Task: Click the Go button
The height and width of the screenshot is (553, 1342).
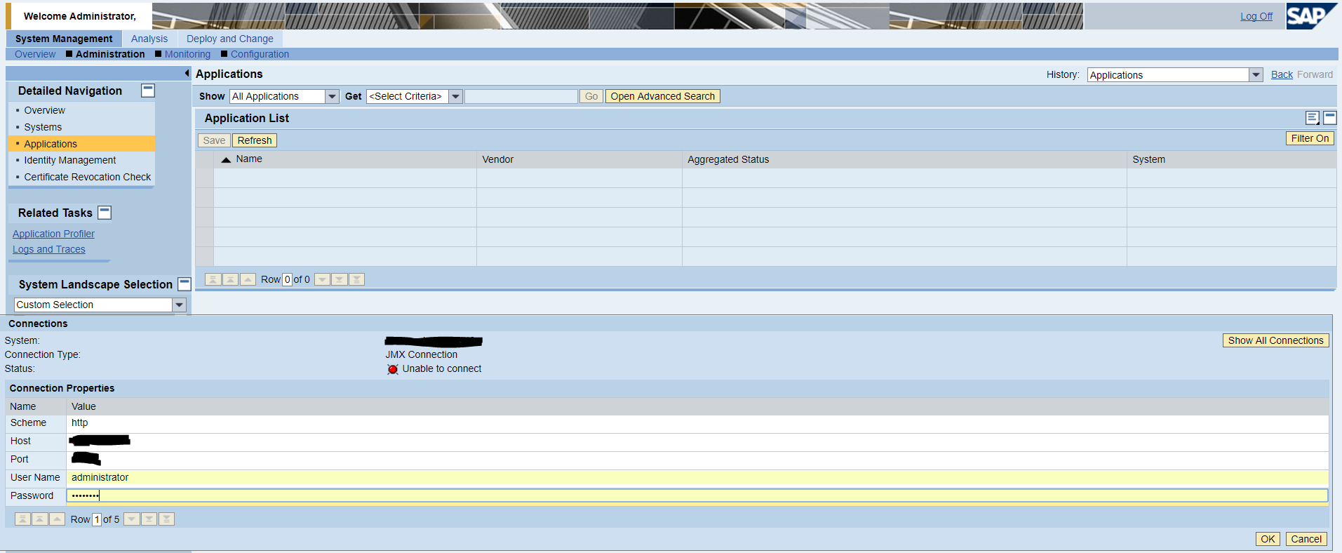Action: coord(591,97)
